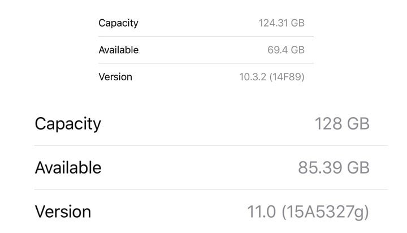Select the 128 GB capacity value
This screenshot has width=407, height=233.
pyautogui.click(x=342, y=124)
